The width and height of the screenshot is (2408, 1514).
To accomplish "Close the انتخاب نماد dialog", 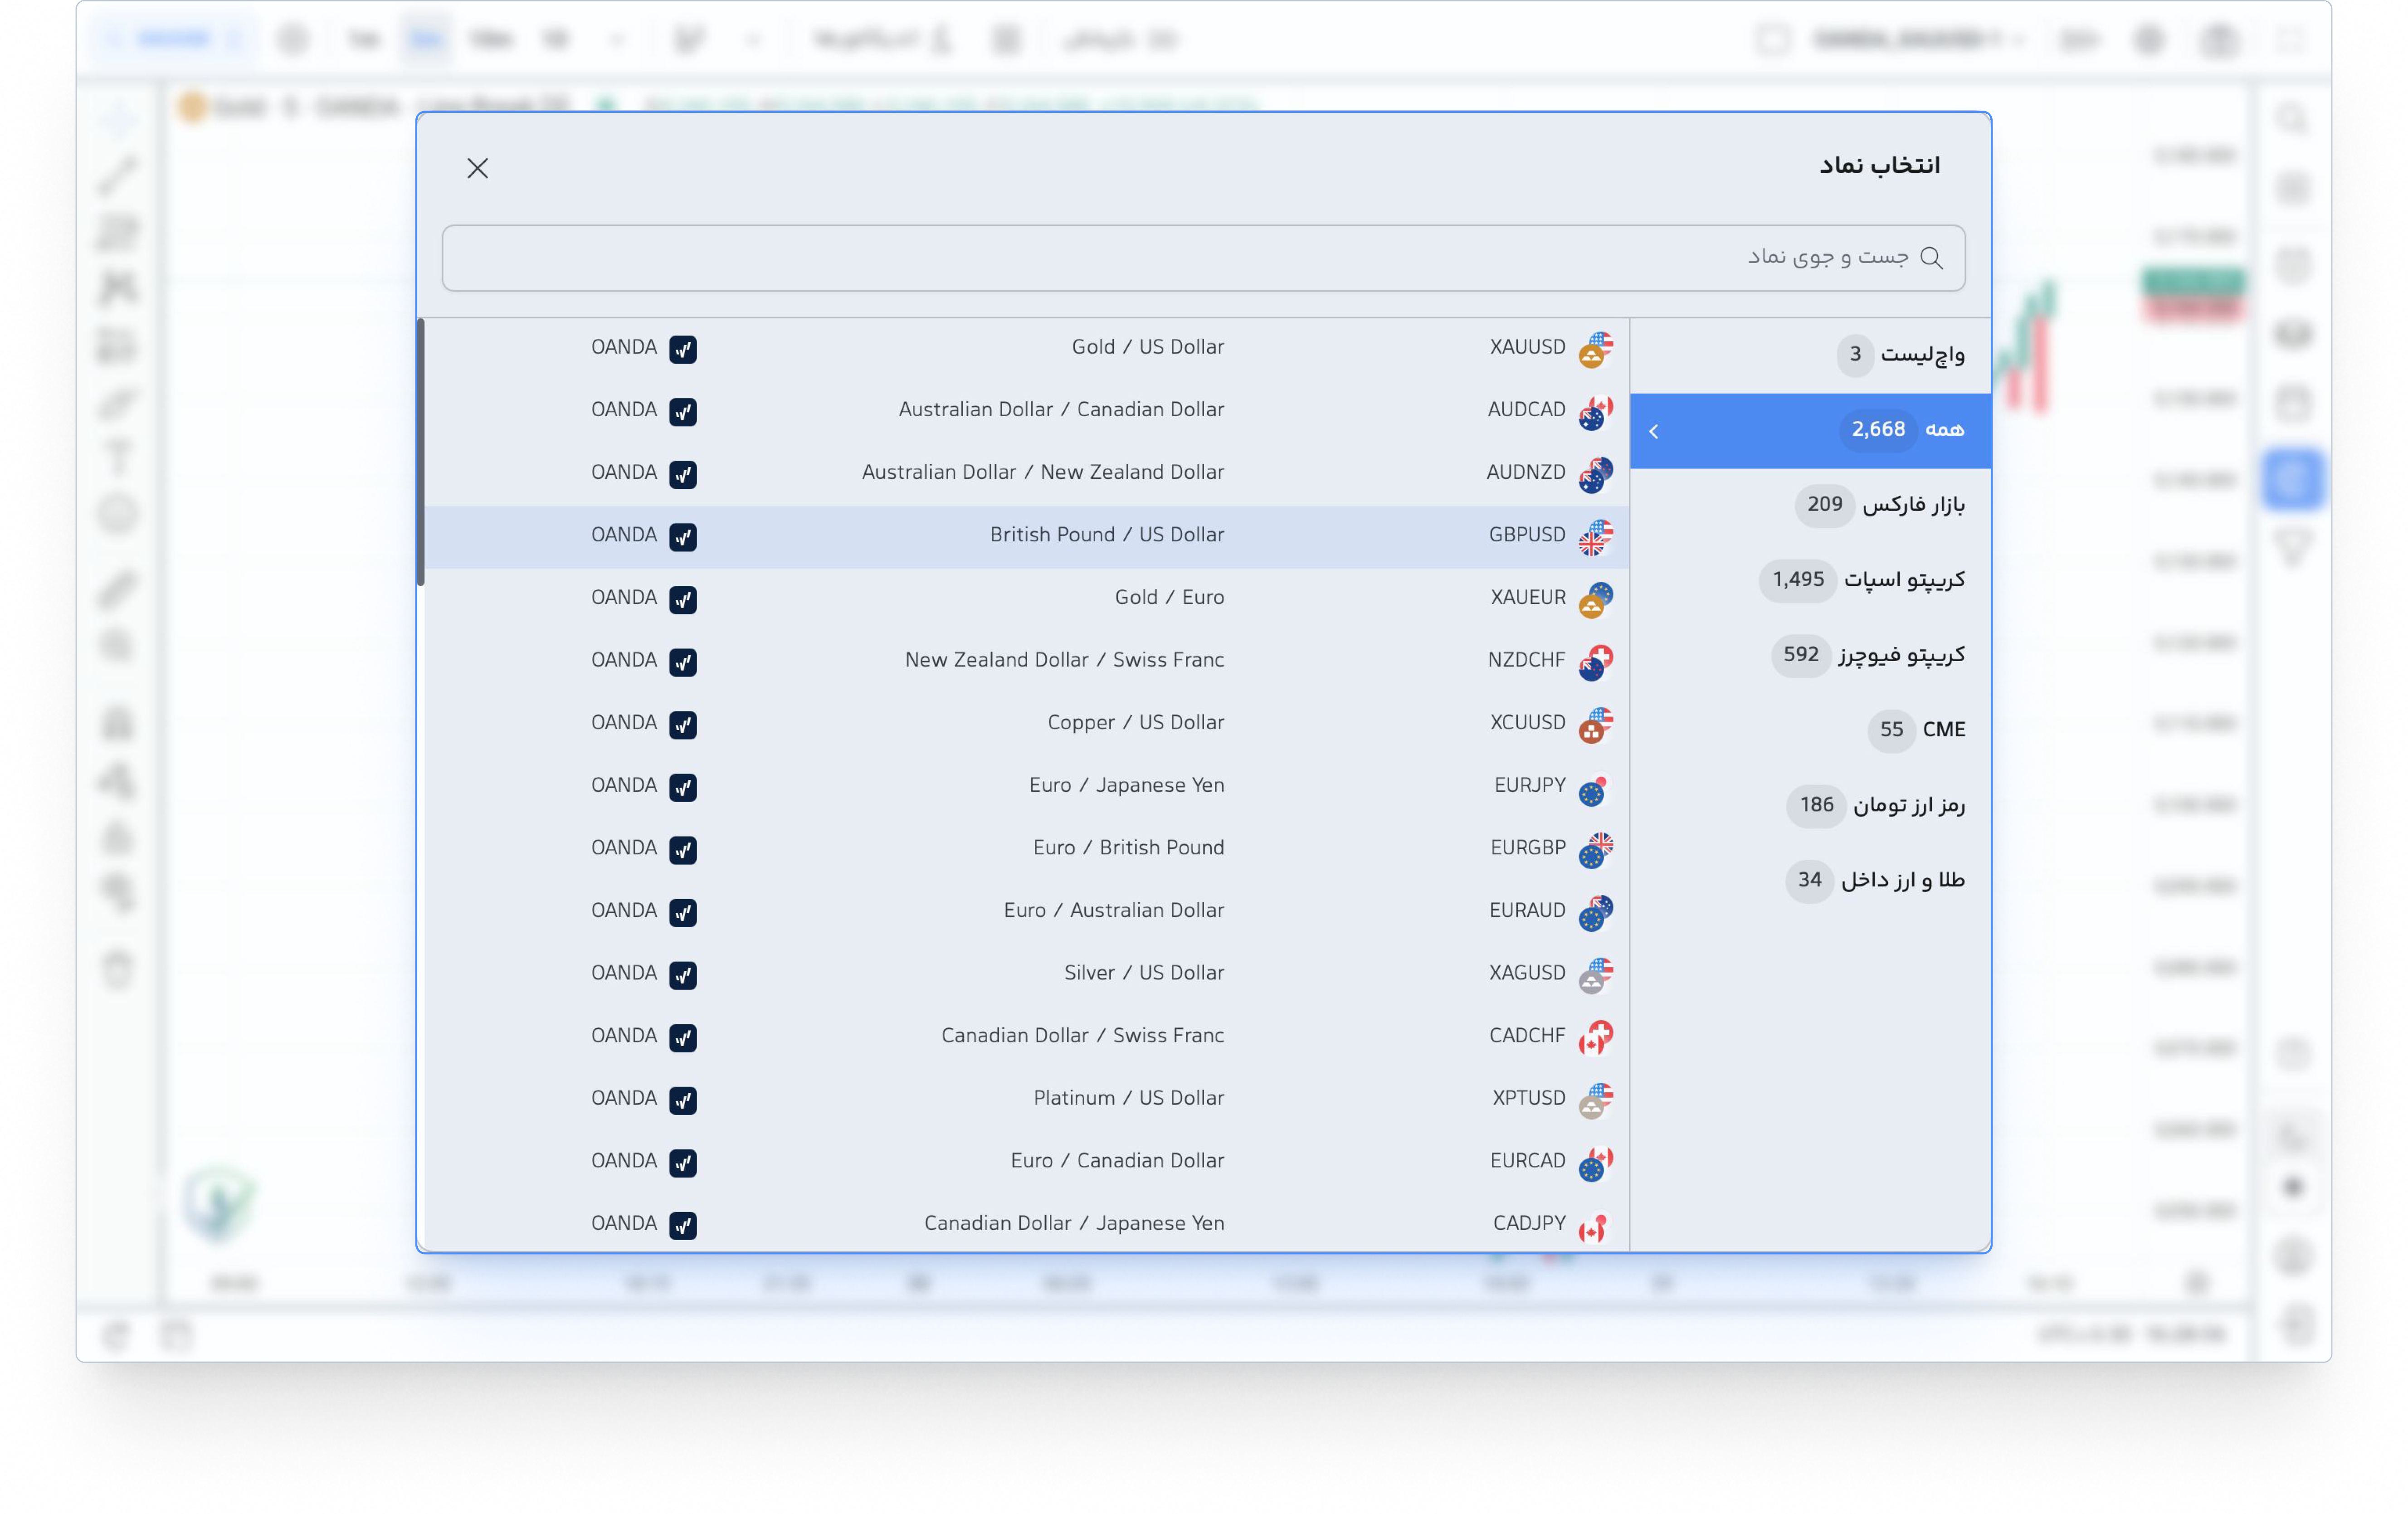I will pos(478,168).
